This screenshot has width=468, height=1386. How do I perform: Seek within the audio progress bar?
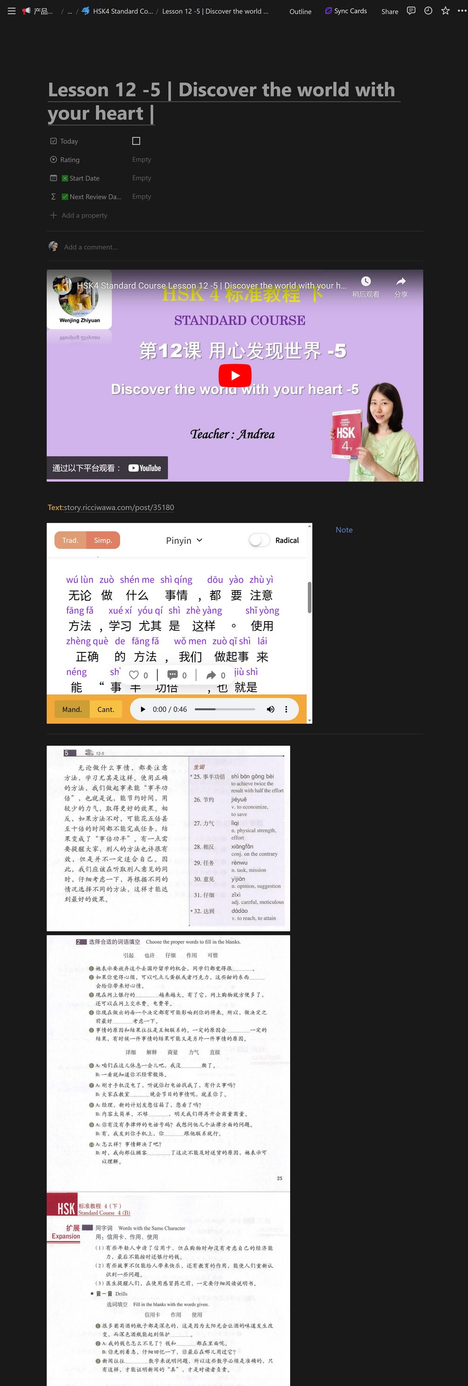coord(224,709)
